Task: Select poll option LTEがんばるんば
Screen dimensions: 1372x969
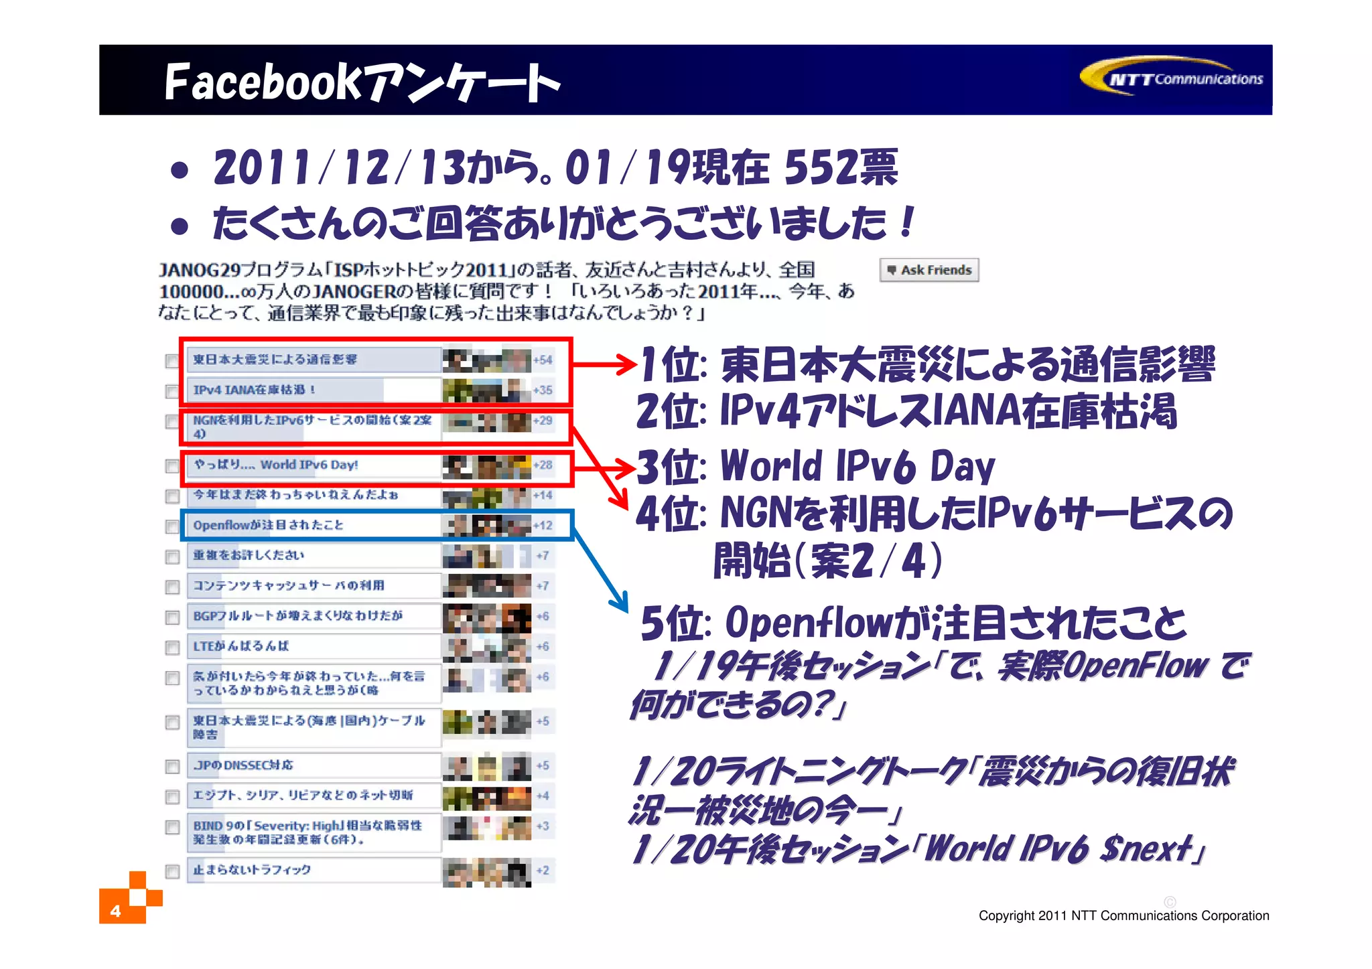Action: pyautogui.click(x=314, y=646)
